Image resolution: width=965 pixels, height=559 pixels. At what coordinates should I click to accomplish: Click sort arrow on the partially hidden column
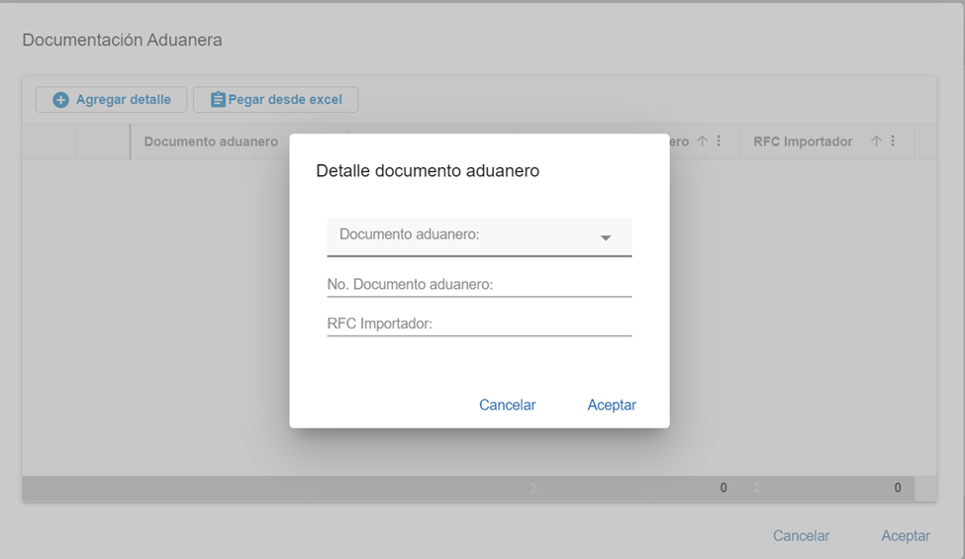702,141
